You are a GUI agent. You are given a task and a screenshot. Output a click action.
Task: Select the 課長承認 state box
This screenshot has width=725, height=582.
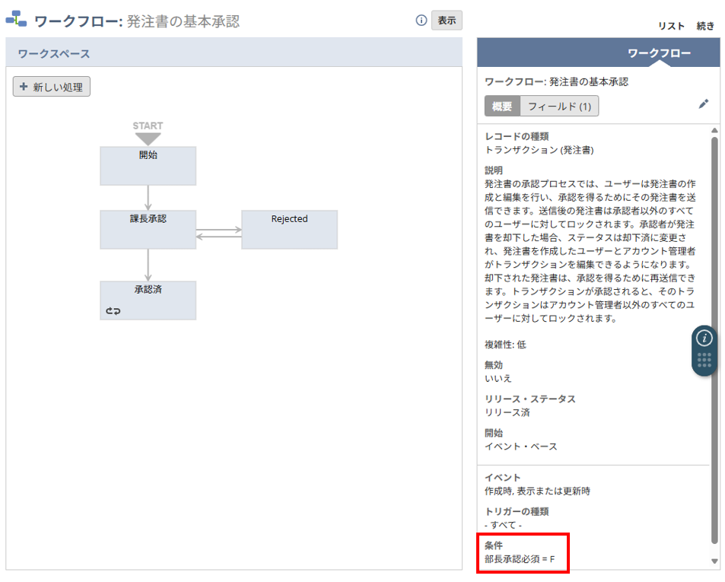click(x=148, y=230)
